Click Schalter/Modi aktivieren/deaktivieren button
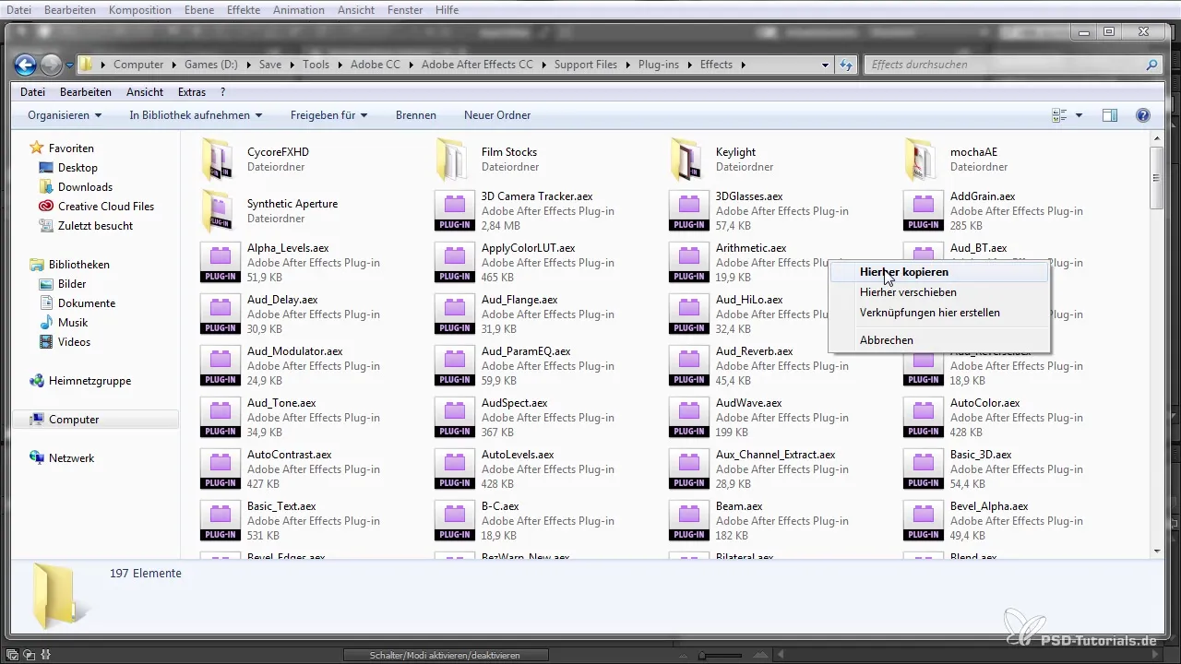The width and height of the screenshot is (1181, 664). tap(446, 656)
